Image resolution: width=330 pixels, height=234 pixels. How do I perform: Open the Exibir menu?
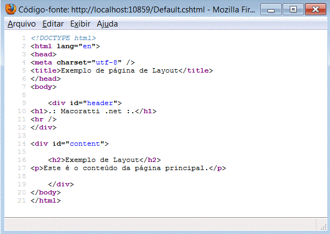point(80,24)
